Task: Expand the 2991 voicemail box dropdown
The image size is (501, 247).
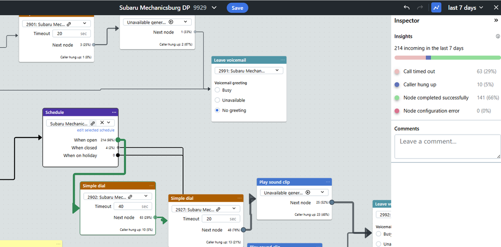Action: pyautogui.click(x=277, y=70)
